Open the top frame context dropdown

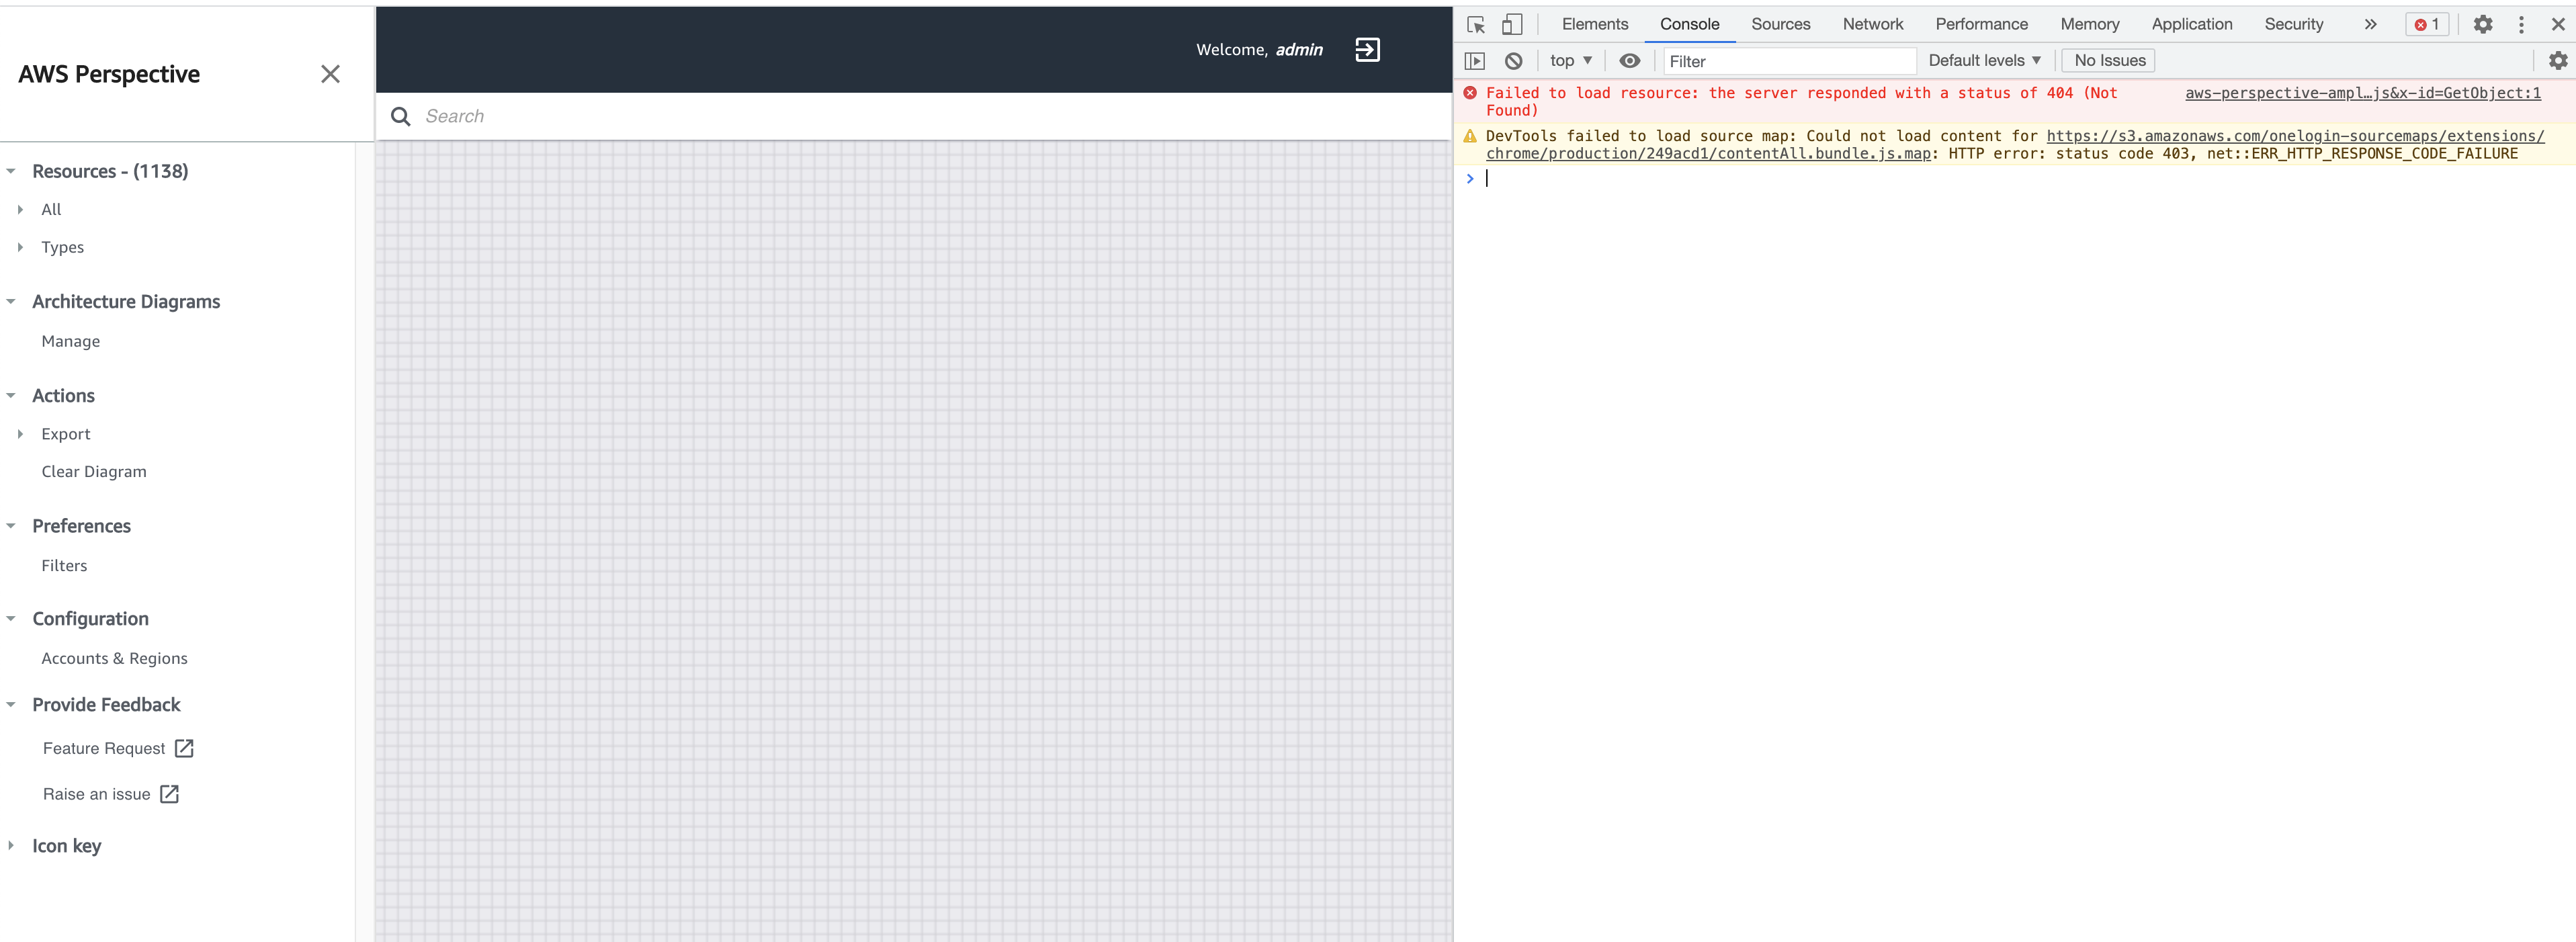point(1570,60)
